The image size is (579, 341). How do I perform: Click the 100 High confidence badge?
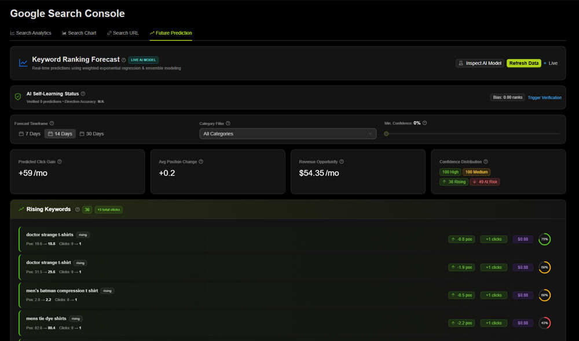coord(450,172)
